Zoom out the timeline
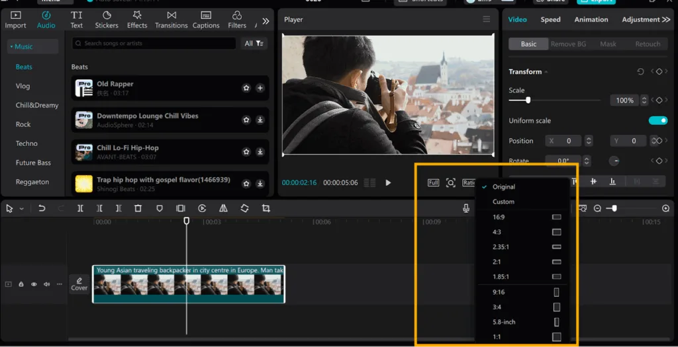The width and height of the screenshot is (678, 347). click(x=597, y=208)
